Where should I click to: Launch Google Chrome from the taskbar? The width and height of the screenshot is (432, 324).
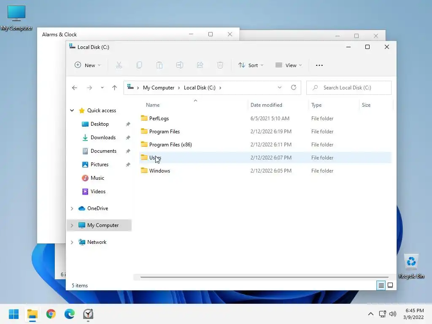tap(51, 314)
